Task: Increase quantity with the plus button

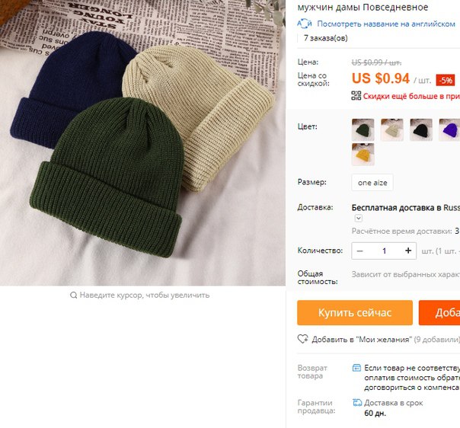Action: coord(408,251)
